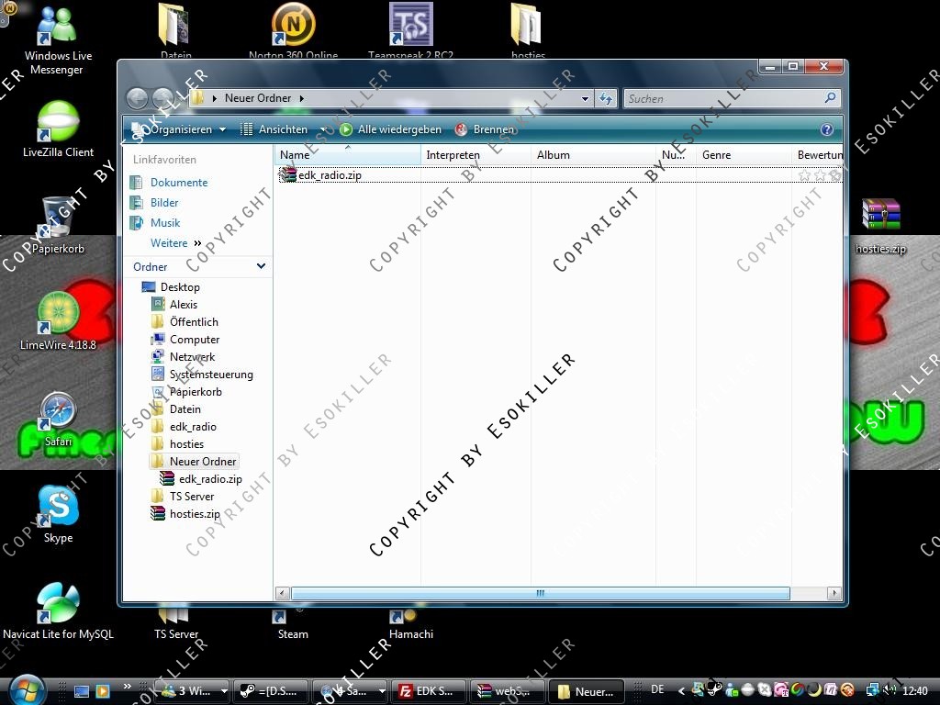The height and width of the screenshot is (705, 940).
Task: Select Alexis in folder tree
Action: [183, 305]
